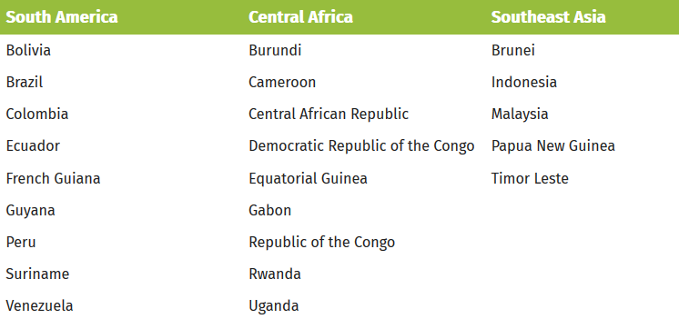Click Gabon in the Central Africa column
Image resolution: width=679 pixels, height=329 pixels.
[x=269, y=211]
